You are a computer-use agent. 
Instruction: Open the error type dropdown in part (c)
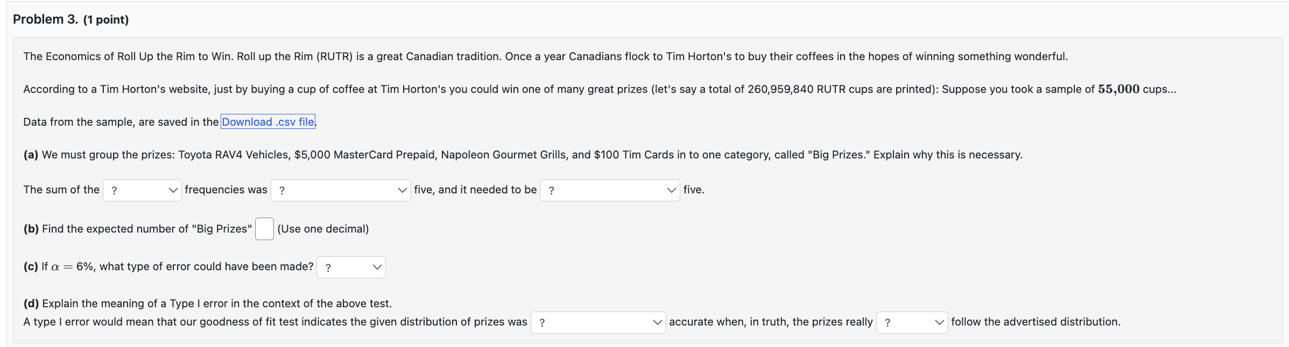pos(350,267)
